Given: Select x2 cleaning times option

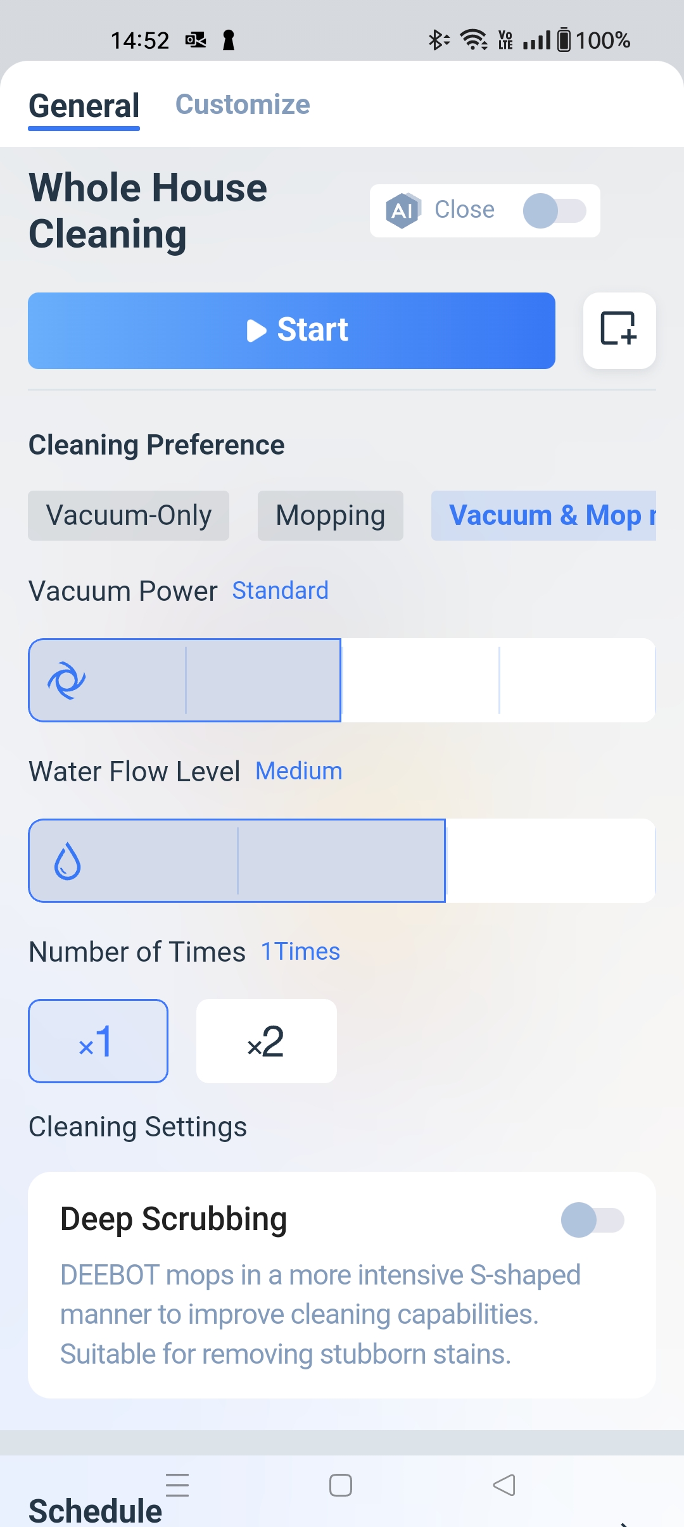Looking at the screenshot, I should (x=266, y=1041).
